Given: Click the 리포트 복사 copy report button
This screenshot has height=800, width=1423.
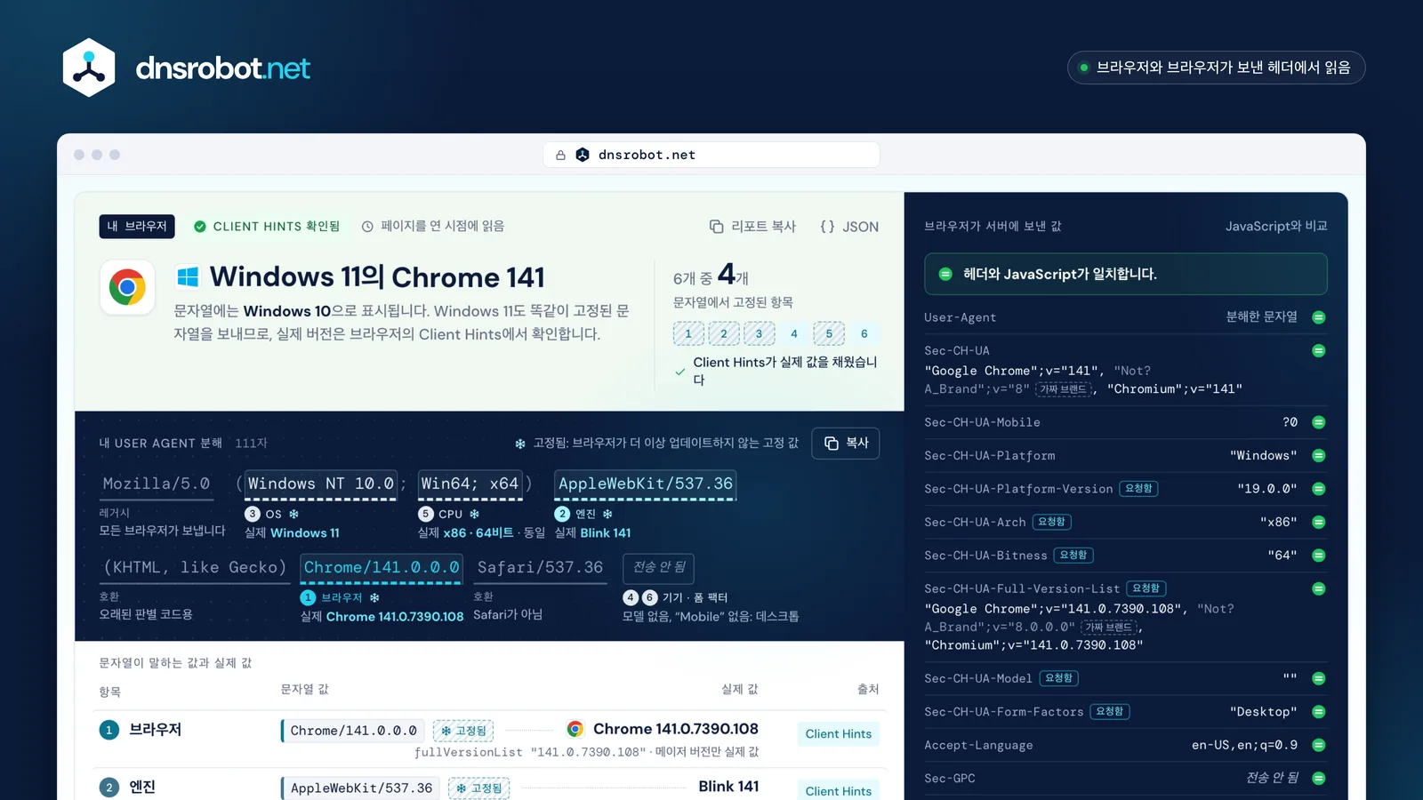Looking at the screenshot, I should click(x=752, y=227).
